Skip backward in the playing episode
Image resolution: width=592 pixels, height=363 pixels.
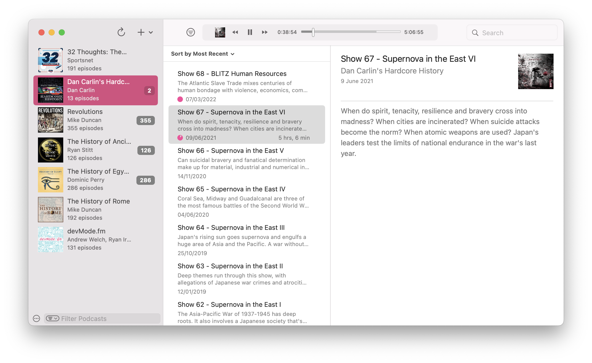pyautogui.click(x=235, y=32)
